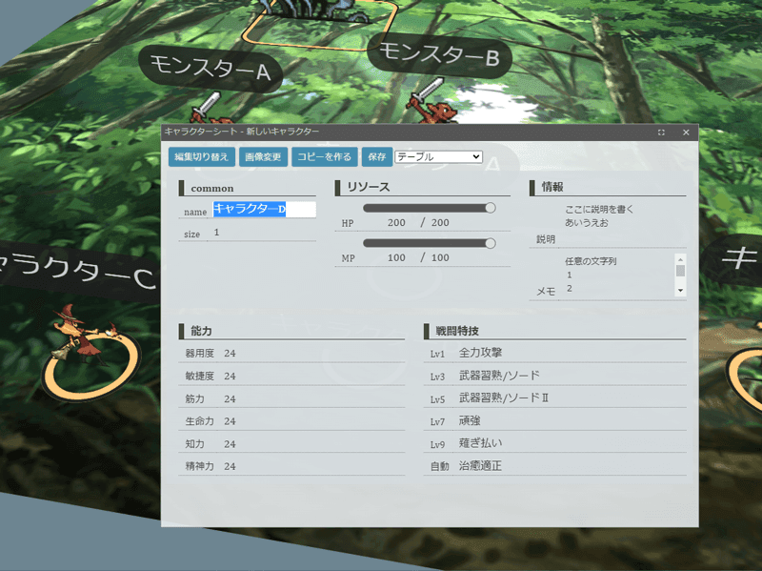The height and width of the screenshot is (571, 762).
Task: Open the テーブル location dropdown
Action: click(438, 156)
